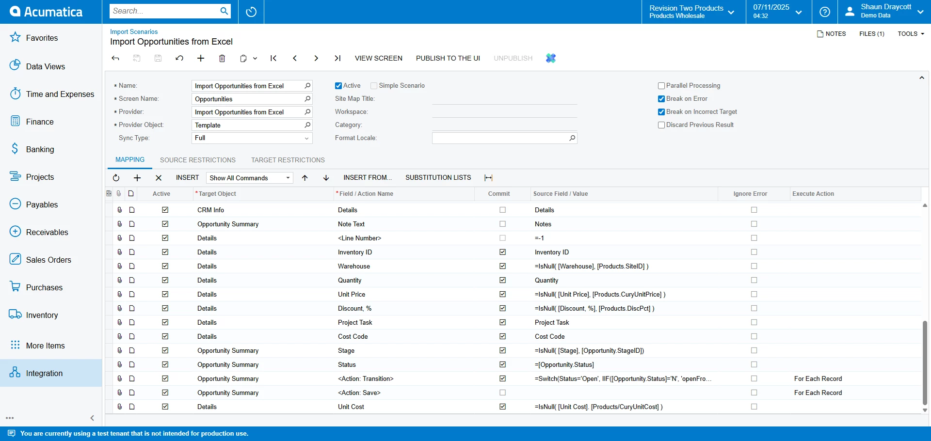Open SUBSTITUTION LISTS
This screenshot has width=931, height=441.
438,178
